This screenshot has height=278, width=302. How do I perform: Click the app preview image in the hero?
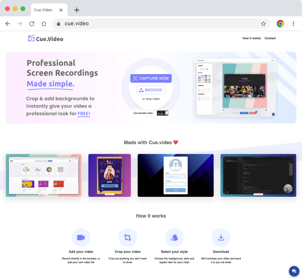[x=235, y=88]
